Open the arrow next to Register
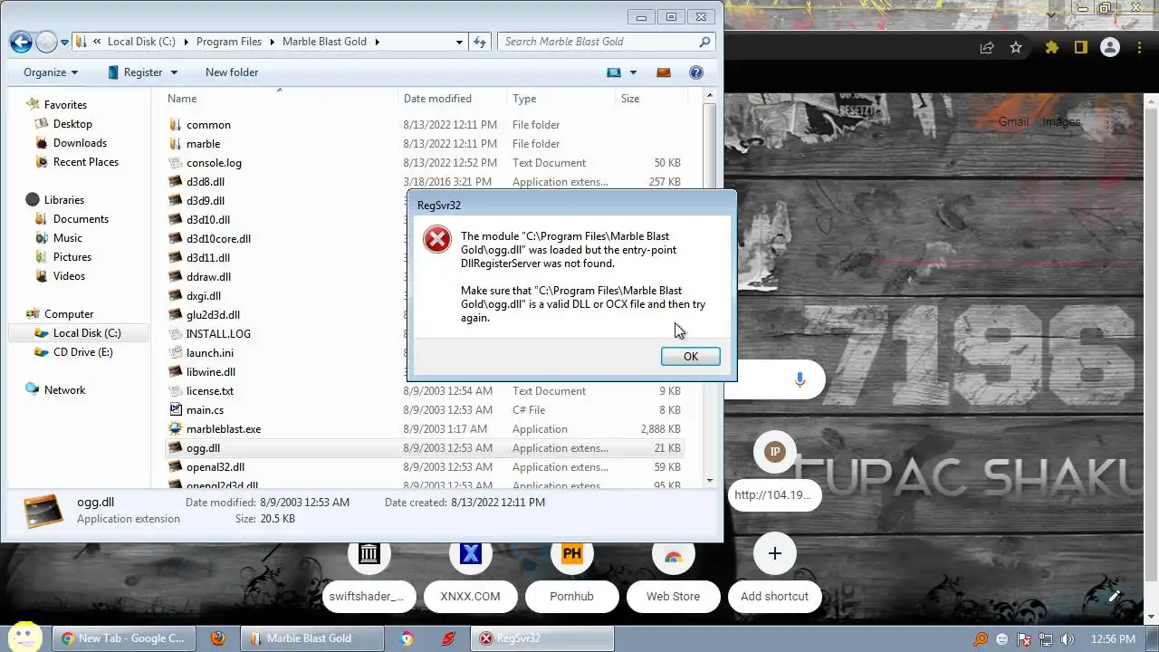 click(x=174, y=72)
